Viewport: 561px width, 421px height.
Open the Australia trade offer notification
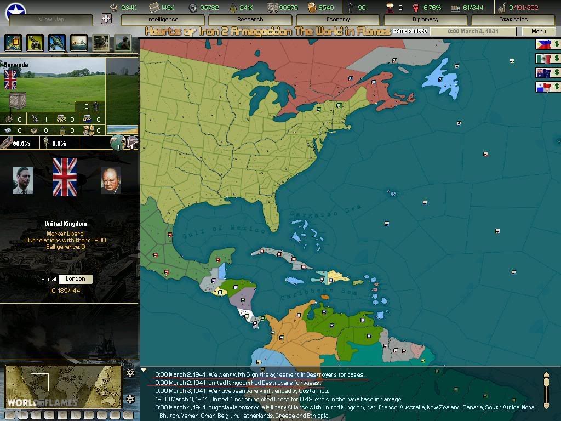[x=547, y=73]
